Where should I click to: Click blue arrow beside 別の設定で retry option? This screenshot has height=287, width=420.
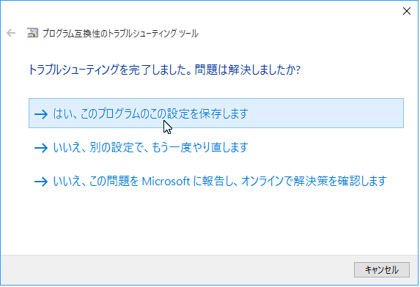tap(41, 148)
